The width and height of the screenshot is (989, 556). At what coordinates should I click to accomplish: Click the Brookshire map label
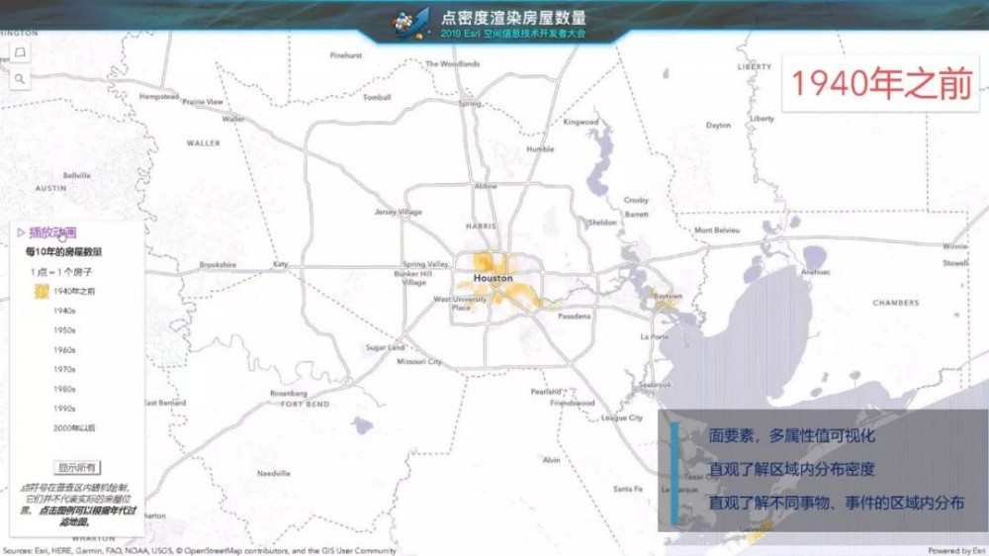point(218,264)
